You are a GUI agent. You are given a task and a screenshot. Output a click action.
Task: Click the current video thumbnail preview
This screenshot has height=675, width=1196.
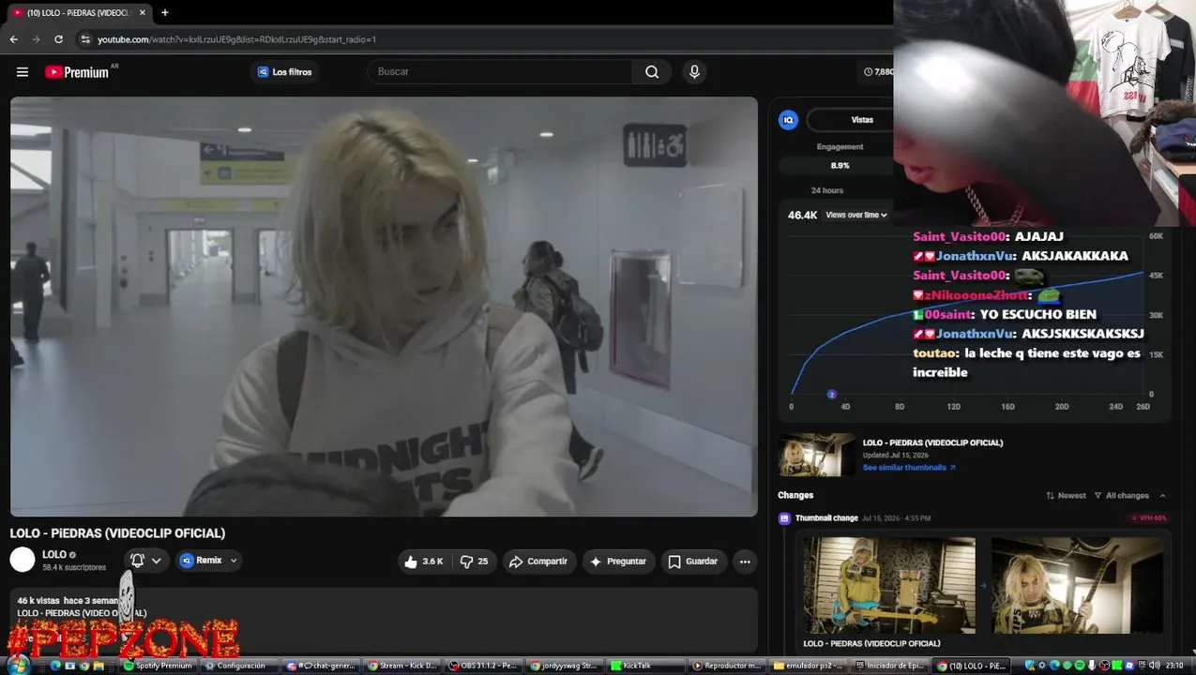pos(816,455)
